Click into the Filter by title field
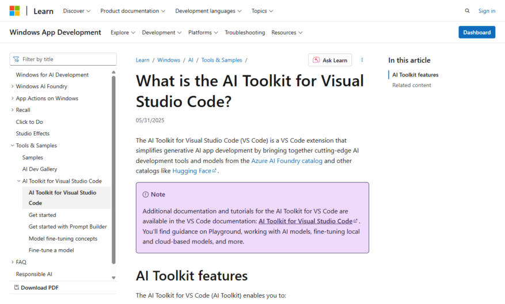The height and width of the screenshot is (304, 505). (x=63, y=59)
